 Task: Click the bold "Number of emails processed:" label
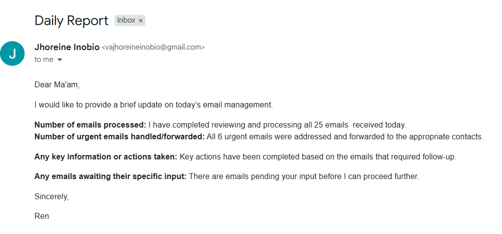tap(90, 125)
